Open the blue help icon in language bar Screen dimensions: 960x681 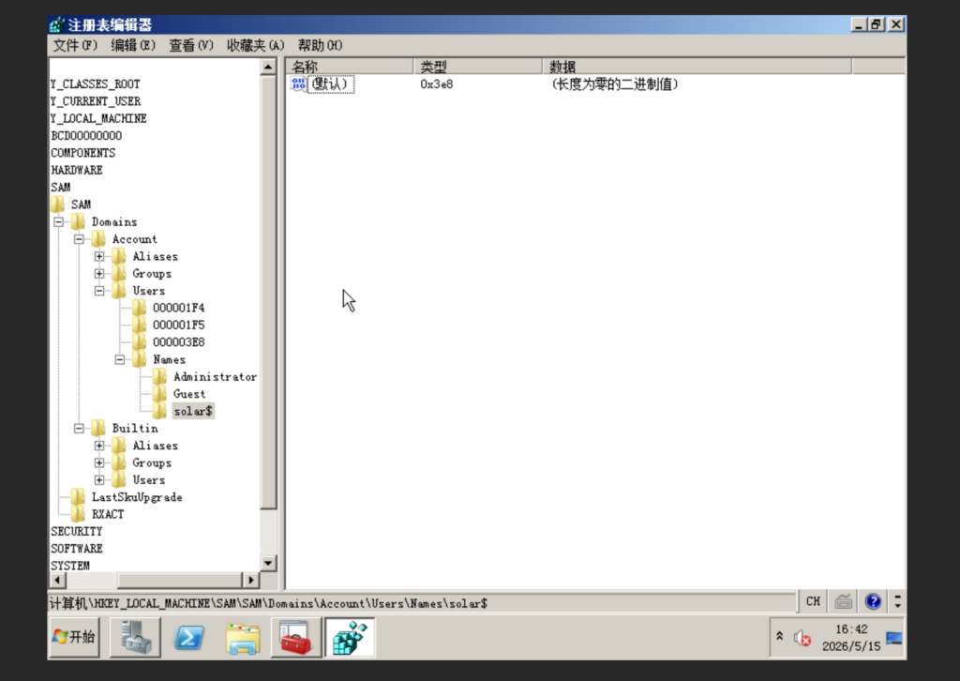[873, 601]
